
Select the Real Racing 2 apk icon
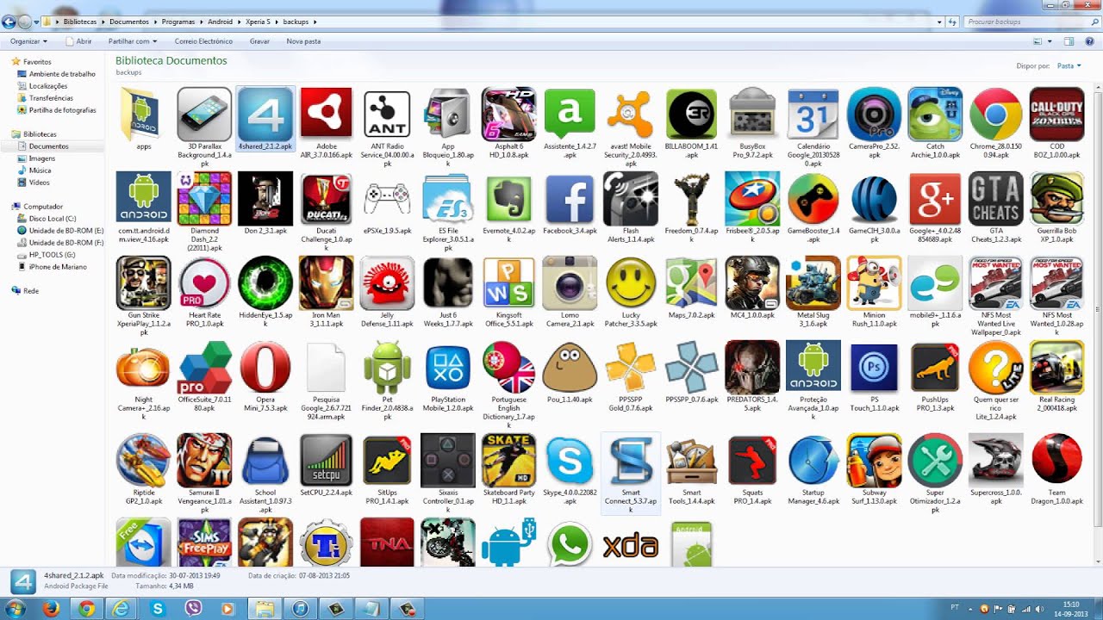click(1056, 367)
